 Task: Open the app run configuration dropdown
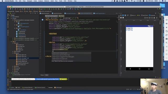pyautogui.click(x=41, y=9)
